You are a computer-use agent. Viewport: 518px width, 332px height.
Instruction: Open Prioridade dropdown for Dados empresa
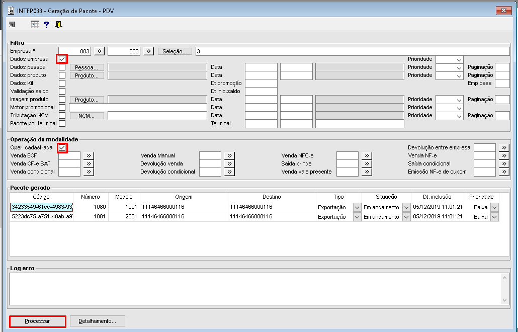(459, 60)
